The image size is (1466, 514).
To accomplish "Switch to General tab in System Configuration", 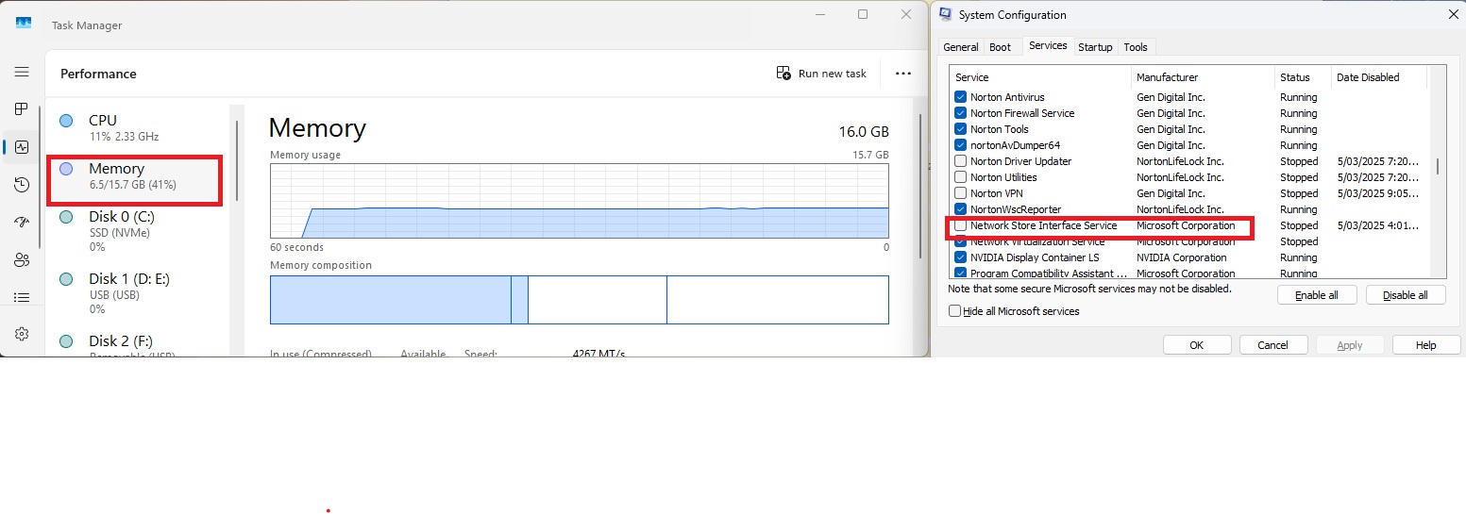I will click(x=961, y=47).
